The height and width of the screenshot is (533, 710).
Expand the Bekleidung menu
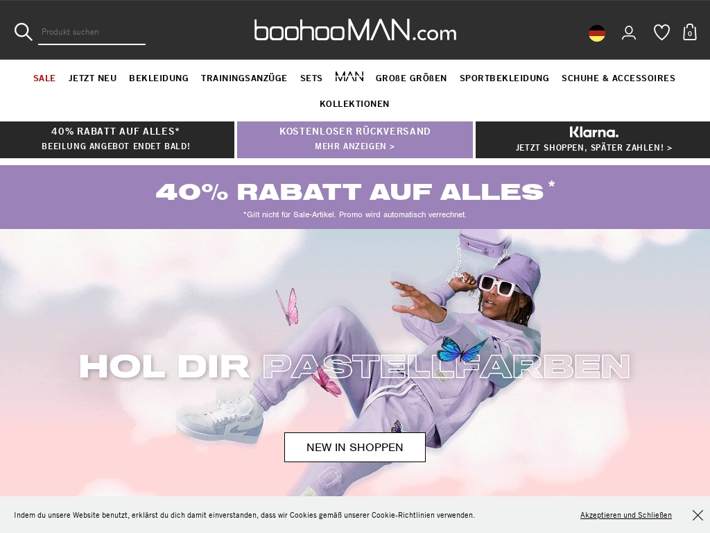click(x=159, y=78)
